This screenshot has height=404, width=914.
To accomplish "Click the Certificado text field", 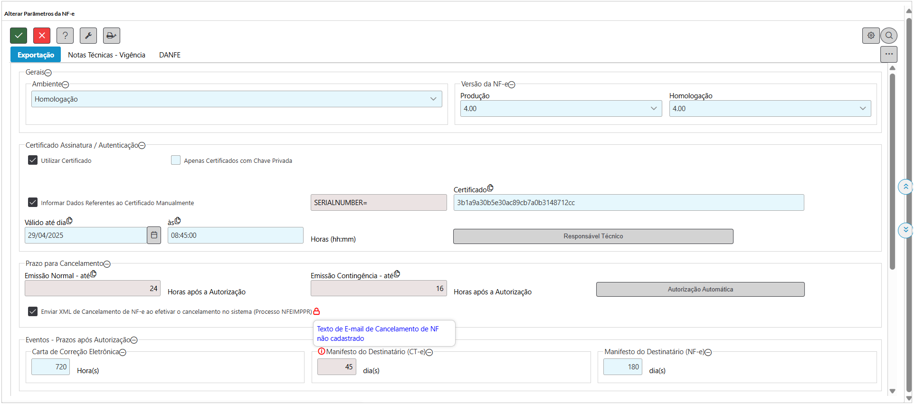I will (x=628, y=203).
